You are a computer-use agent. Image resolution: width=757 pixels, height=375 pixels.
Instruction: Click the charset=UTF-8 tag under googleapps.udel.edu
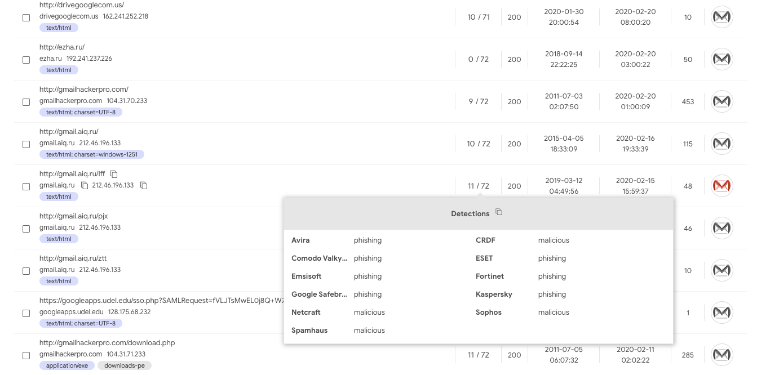pos(81,323)
